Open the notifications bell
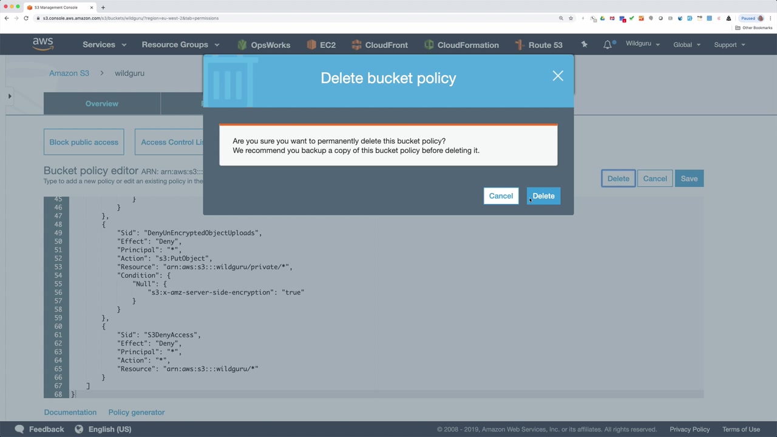Screen dimensions: 777x437 tap(608, 44)
